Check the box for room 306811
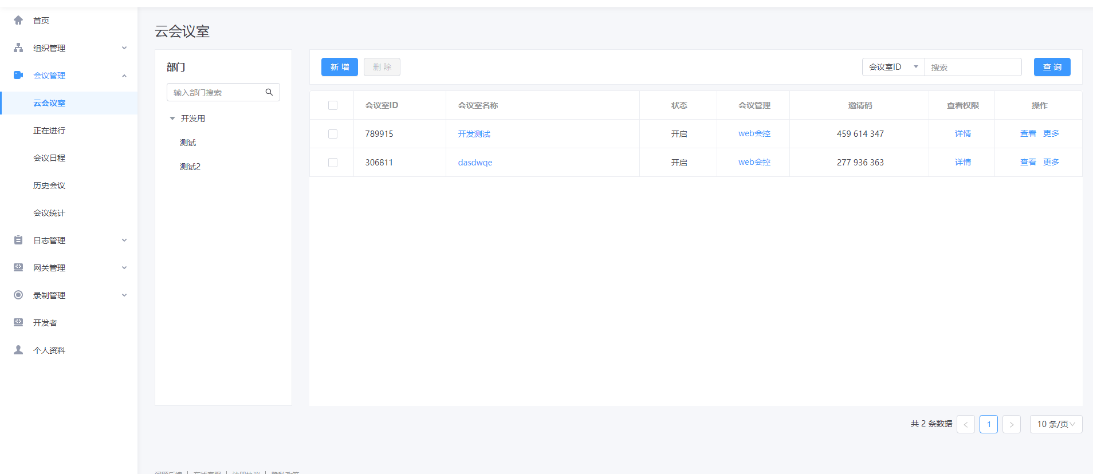Image resolution: width=1093 pixels, height=474 pixels. [333, 163]
